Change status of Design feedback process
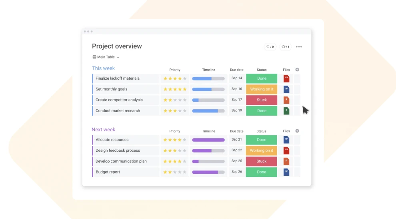The width and height of the screenshot is (396, 219). 261,151
